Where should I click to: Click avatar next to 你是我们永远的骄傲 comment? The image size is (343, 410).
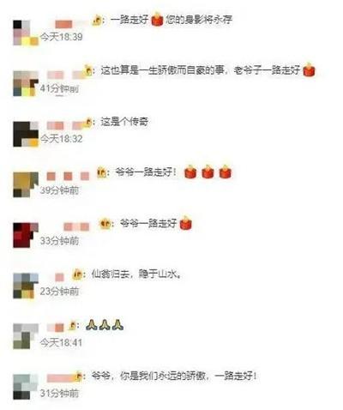coord(26,387)
